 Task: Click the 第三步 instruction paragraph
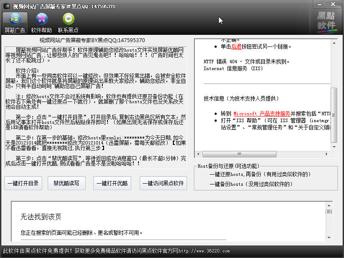click(x=95, y=161)
